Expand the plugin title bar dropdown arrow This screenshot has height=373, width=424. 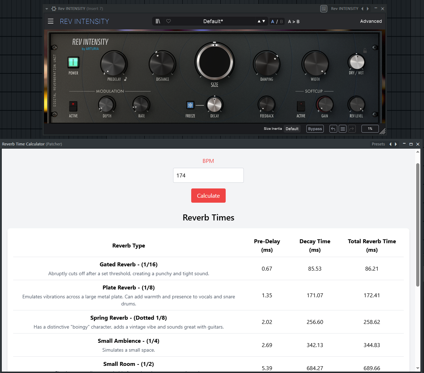coord(47,9)
